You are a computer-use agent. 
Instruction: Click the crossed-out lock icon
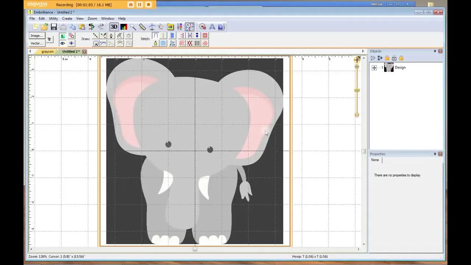click(x=394, y=58)
